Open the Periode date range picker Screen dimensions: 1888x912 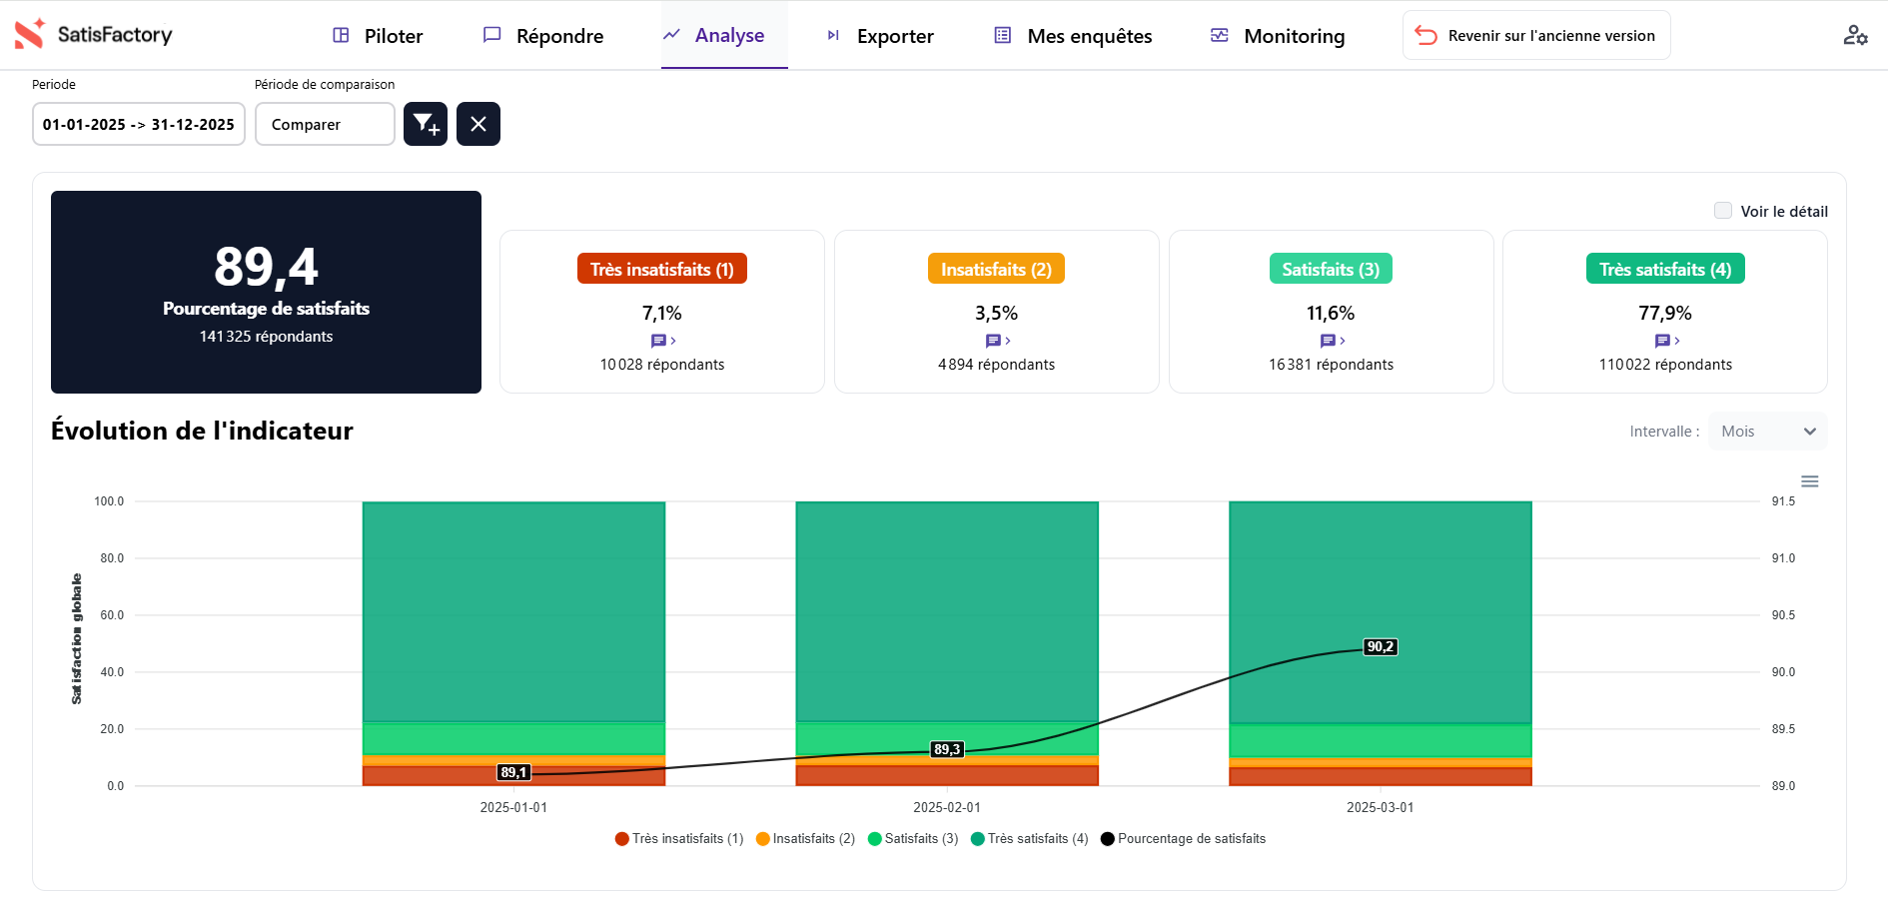pos(139,125)
